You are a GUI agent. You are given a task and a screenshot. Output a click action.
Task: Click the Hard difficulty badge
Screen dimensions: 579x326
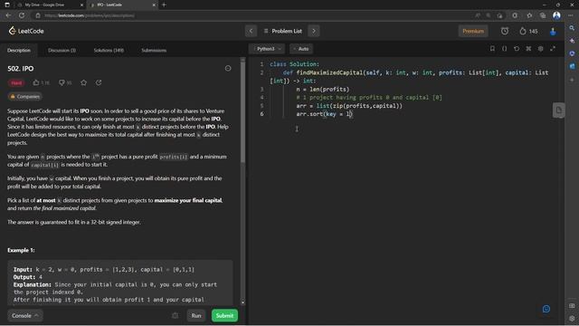click(x=16, y=82)
